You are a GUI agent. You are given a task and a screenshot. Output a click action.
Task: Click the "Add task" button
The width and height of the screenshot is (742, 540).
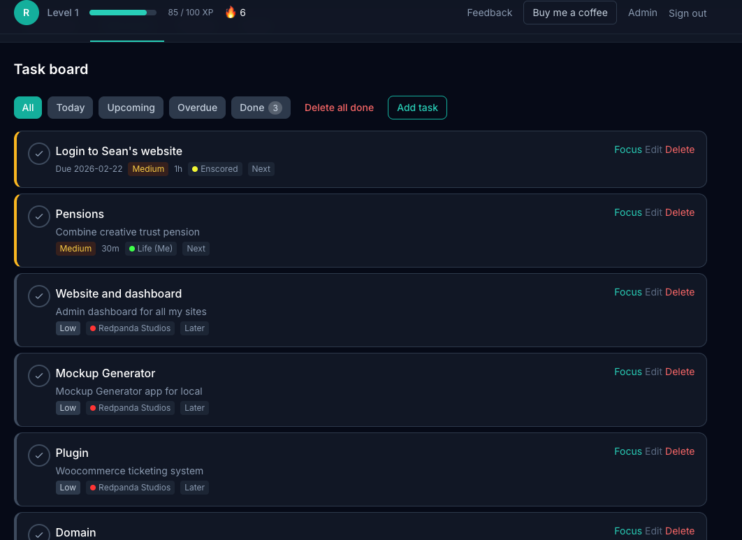point(417,108)
